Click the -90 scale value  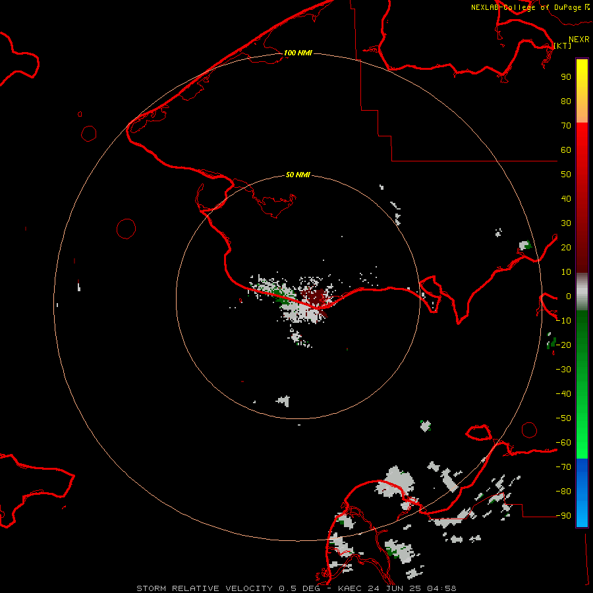pos(563,516)
